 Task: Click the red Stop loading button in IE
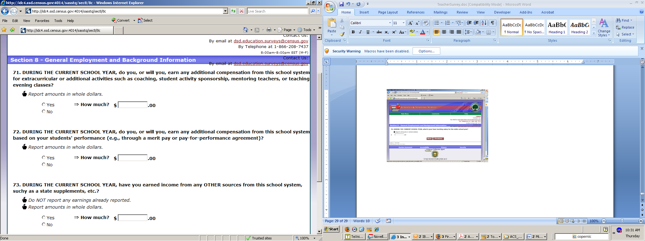[x=242, y=11]
